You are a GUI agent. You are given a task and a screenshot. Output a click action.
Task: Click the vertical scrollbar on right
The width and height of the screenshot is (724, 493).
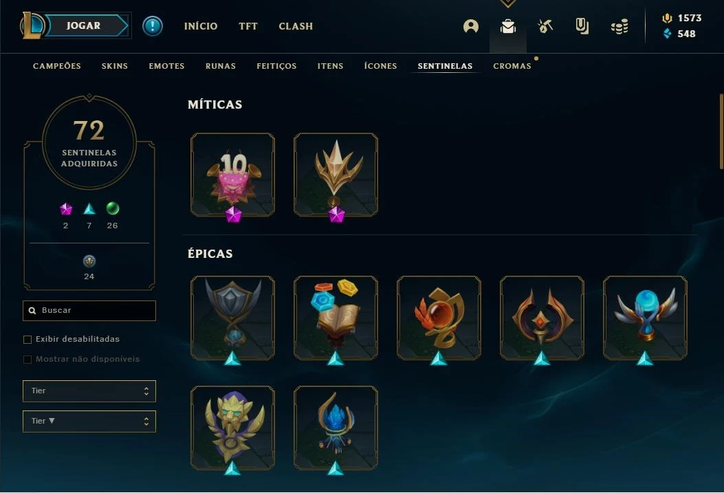[x=721, y=131]
